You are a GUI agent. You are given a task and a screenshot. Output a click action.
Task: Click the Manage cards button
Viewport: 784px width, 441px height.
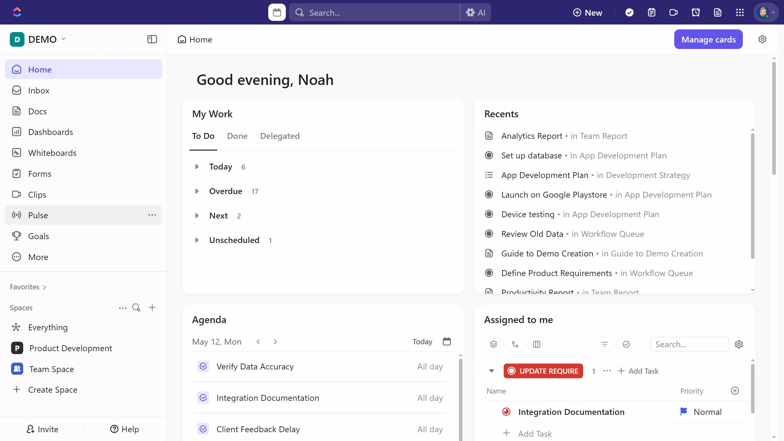(708, 39)
